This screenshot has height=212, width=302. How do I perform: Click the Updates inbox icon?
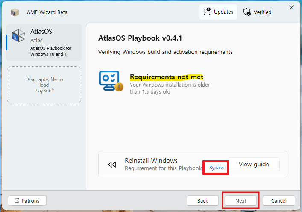[207, 12]
